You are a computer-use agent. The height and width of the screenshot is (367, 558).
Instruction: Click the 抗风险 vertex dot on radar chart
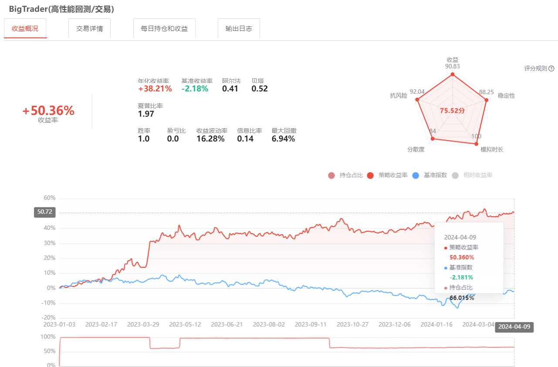[x=417, y=100]
